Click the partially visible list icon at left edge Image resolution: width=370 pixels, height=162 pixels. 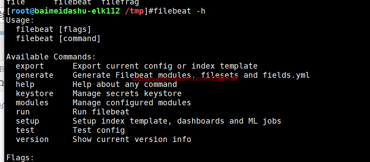click(2, 69)
